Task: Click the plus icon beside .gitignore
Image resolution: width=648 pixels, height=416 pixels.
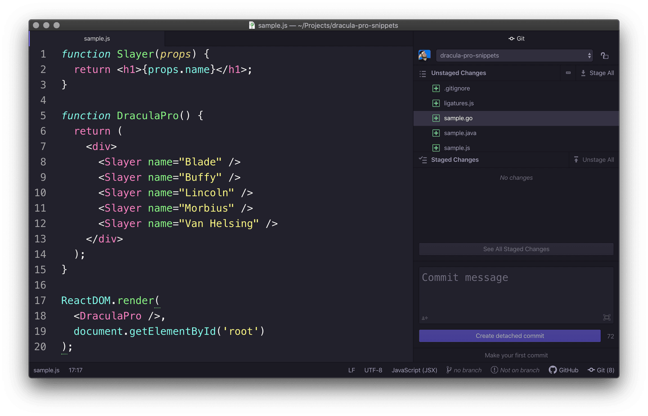Action: pyautogui.click(x=436, y=88)
